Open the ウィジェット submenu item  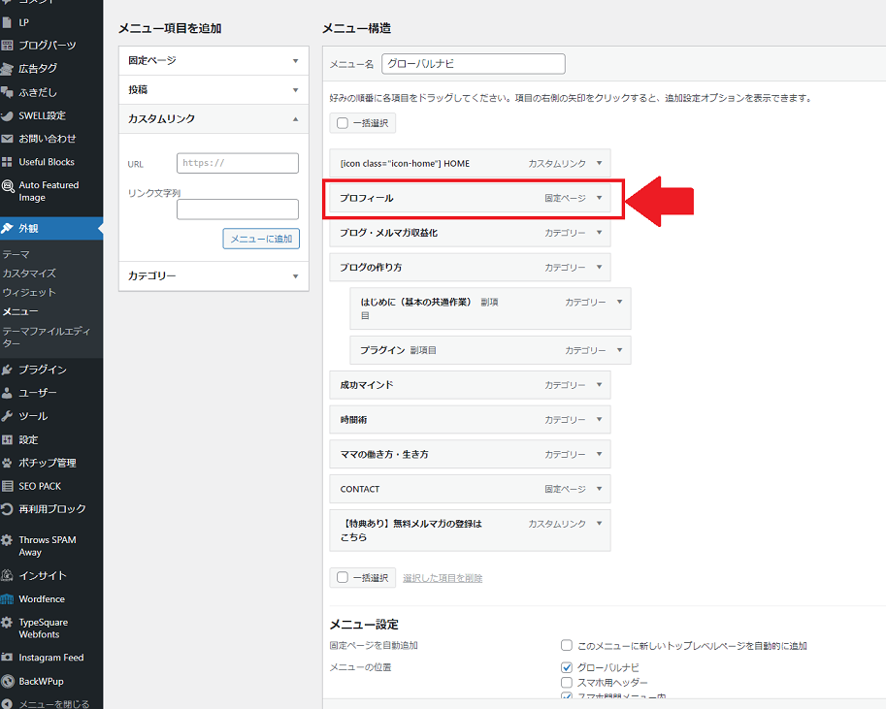(29, 293)
